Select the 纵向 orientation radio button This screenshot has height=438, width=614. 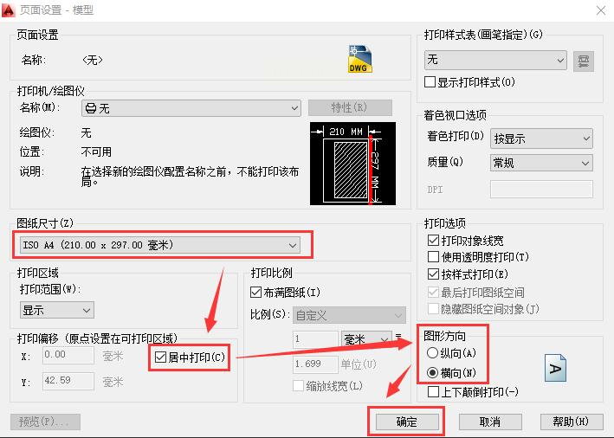point(432,352)
